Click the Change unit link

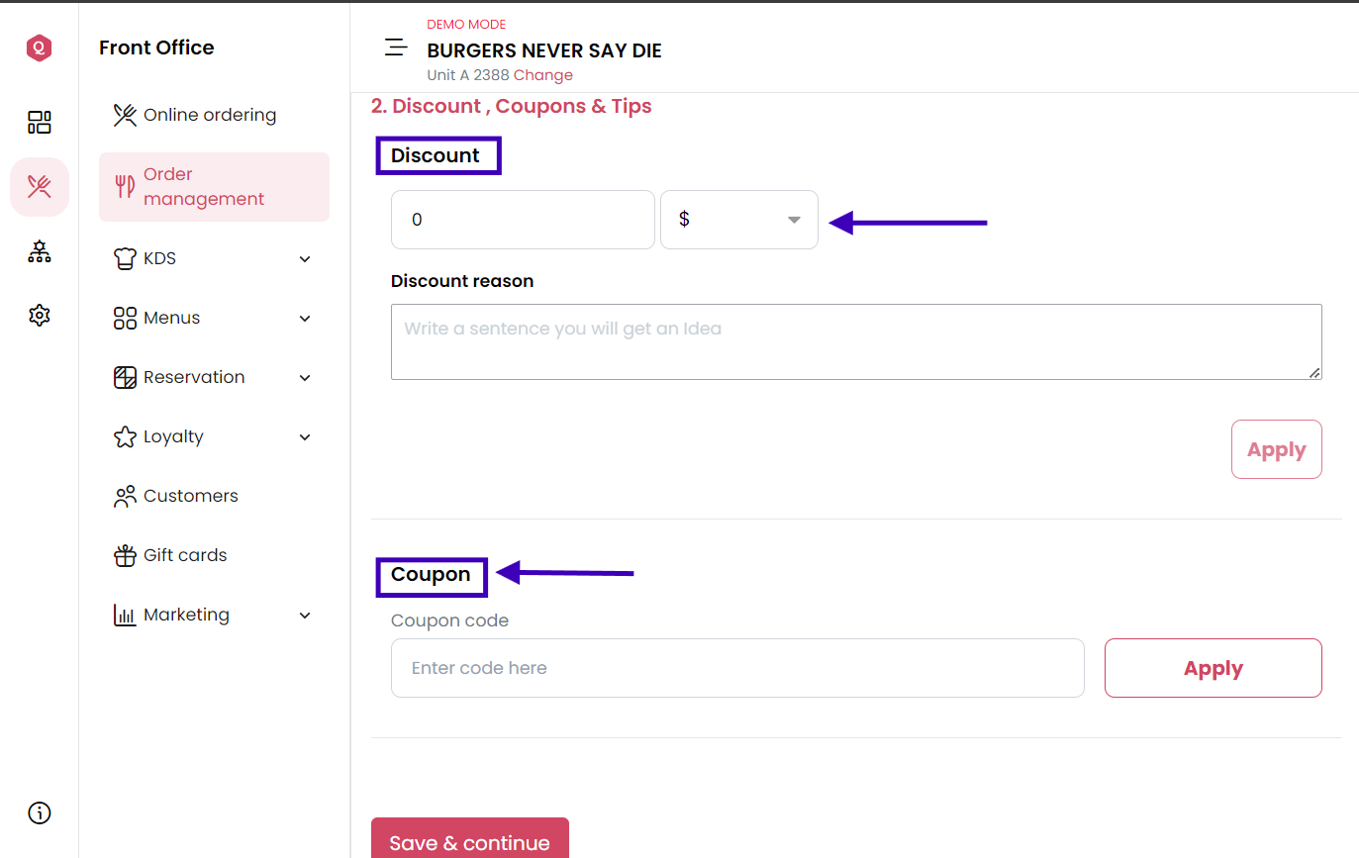pos(542,75)
